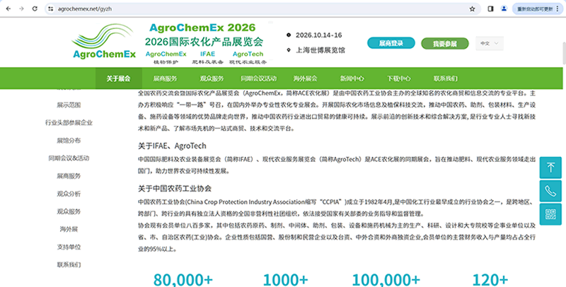Open 行业头部参展企业 sidebar link
Screen dimensions: 566x287
pyautogui.click(x=69, y=122)
